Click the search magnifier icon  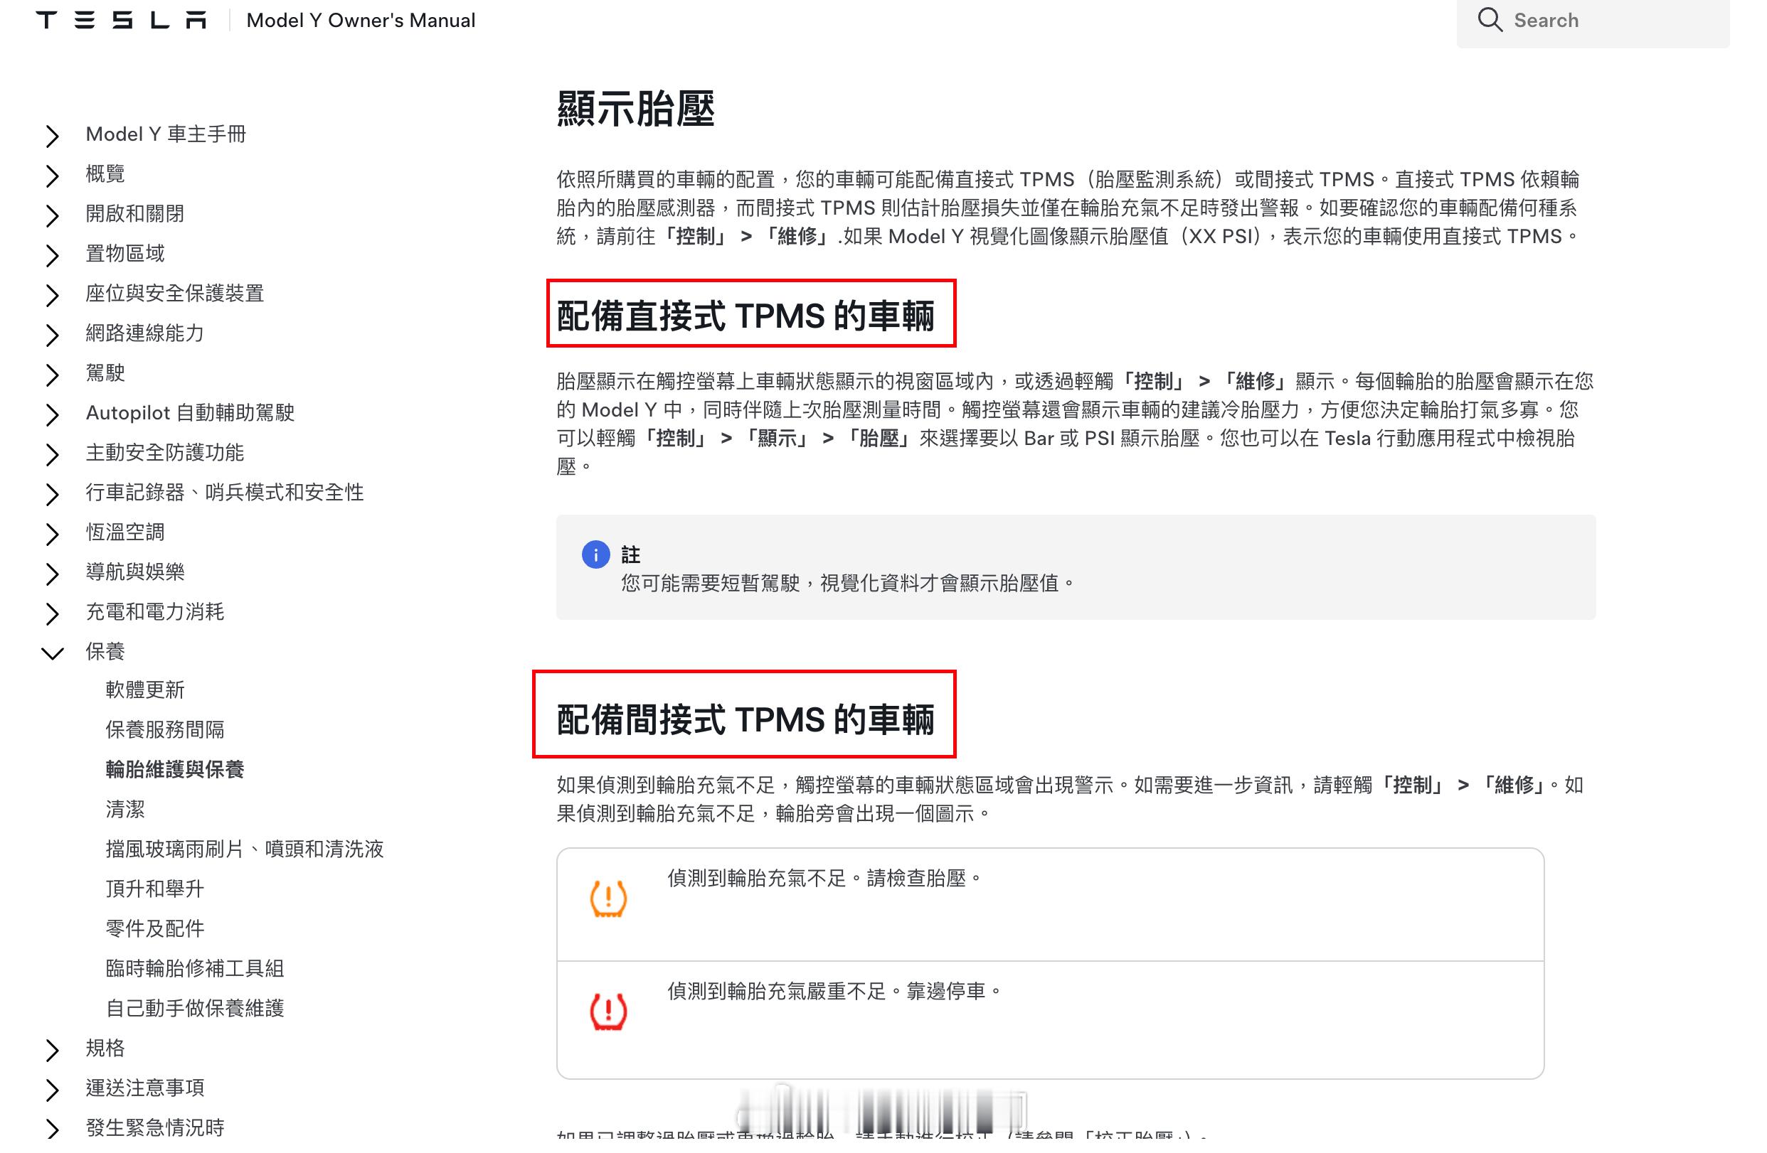coord(1490,20)
